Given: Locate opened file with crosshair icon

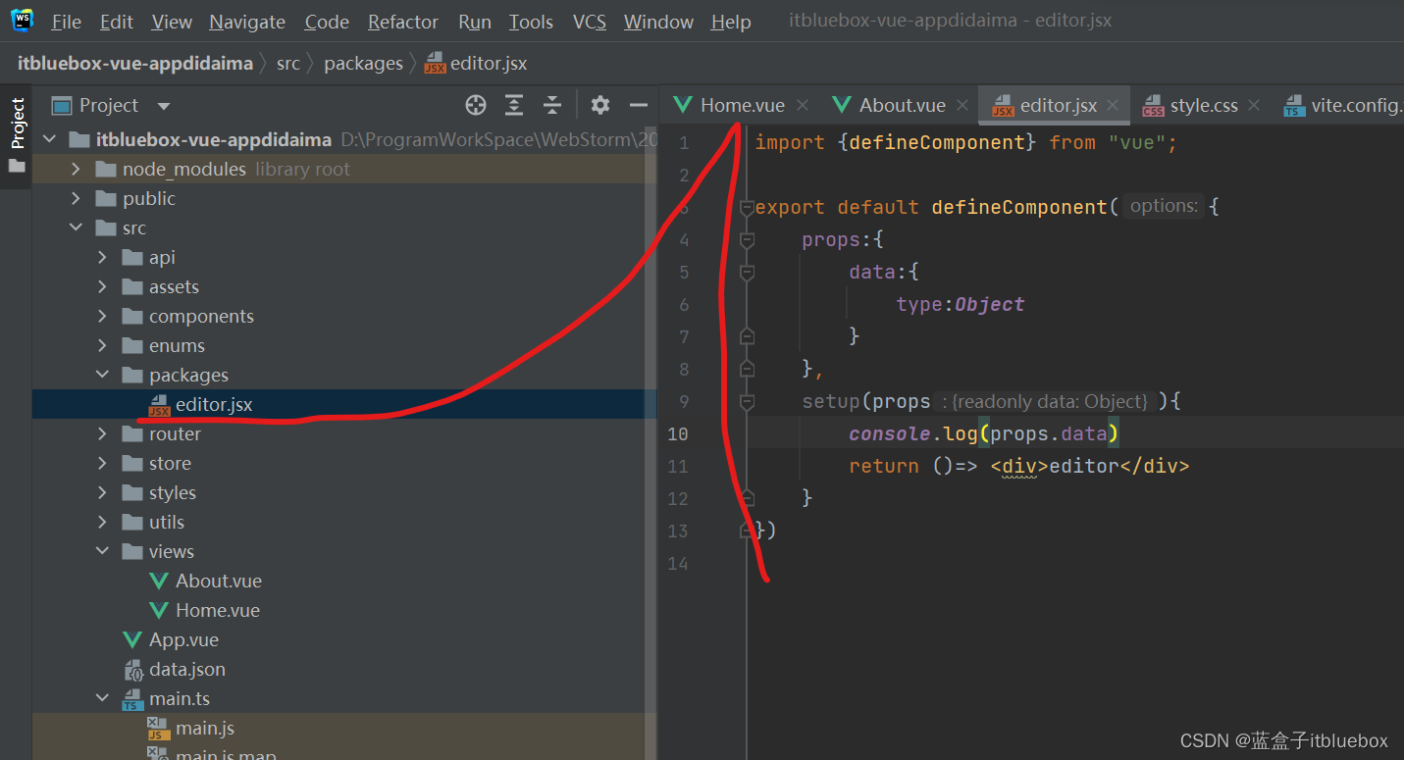Looking at the screenshot, I should point(476,105).
